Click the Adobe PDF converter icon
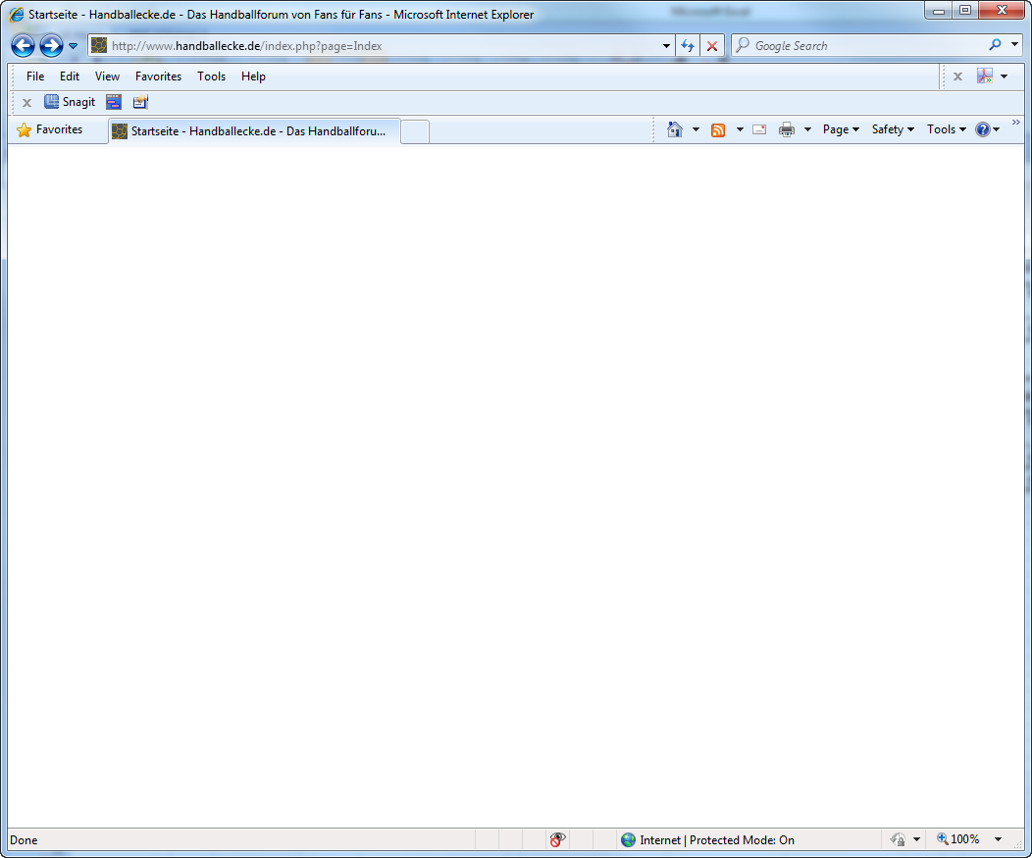The height and width of the screenshot is (858, 1032). coord(985,76)
